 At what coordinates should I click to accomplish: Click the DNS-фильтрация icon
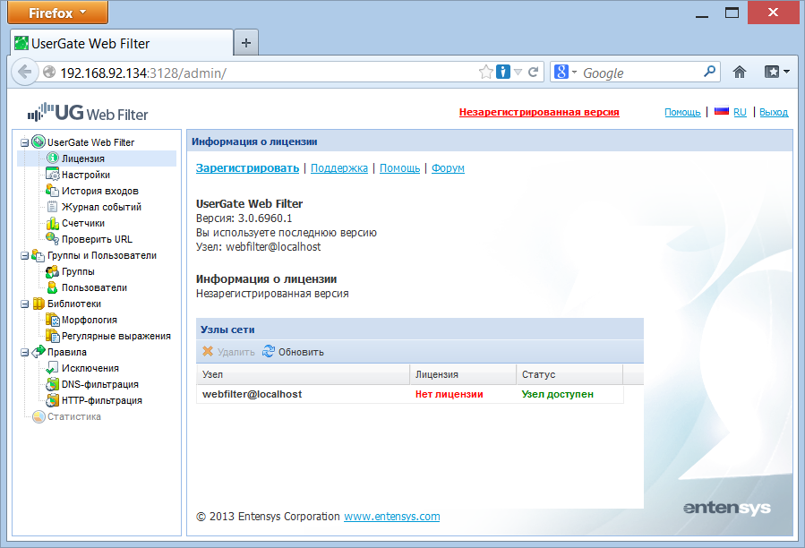coord(52,384)
